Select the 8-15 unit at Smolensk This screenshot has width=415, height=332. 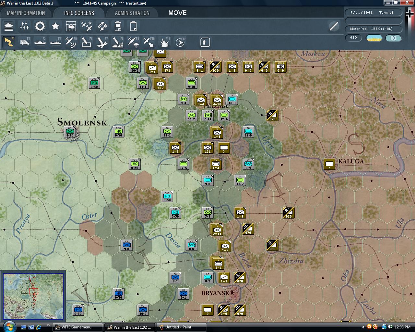[x=70, y=132]
